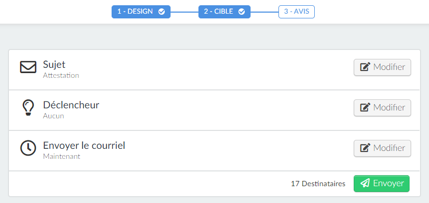The image size is (429, 203).
Task: Open step 3 - AVIS
Action: point(296,12)
